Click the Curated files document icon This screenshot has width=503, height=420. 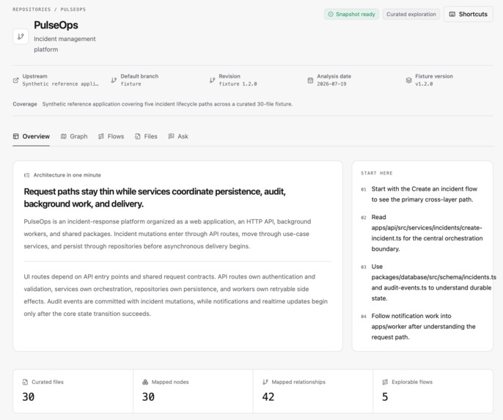tap(25, 382)
